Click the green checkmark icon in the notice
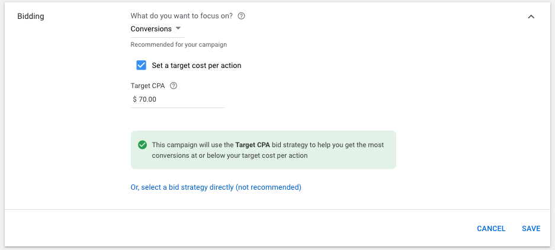Image resolution: width=555 pixels, height=250 pixels. click(x=142, y=145)
